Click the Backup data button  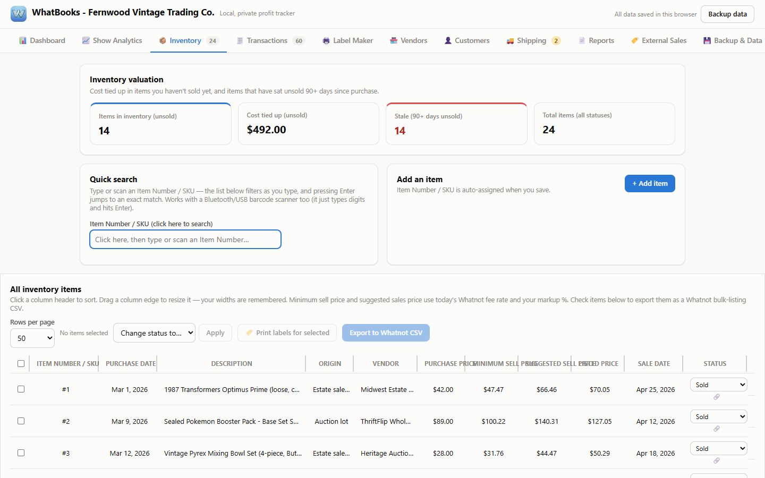coord(727,14)
